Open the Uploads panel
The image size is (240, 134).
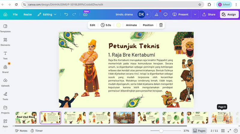coord(5,83)
